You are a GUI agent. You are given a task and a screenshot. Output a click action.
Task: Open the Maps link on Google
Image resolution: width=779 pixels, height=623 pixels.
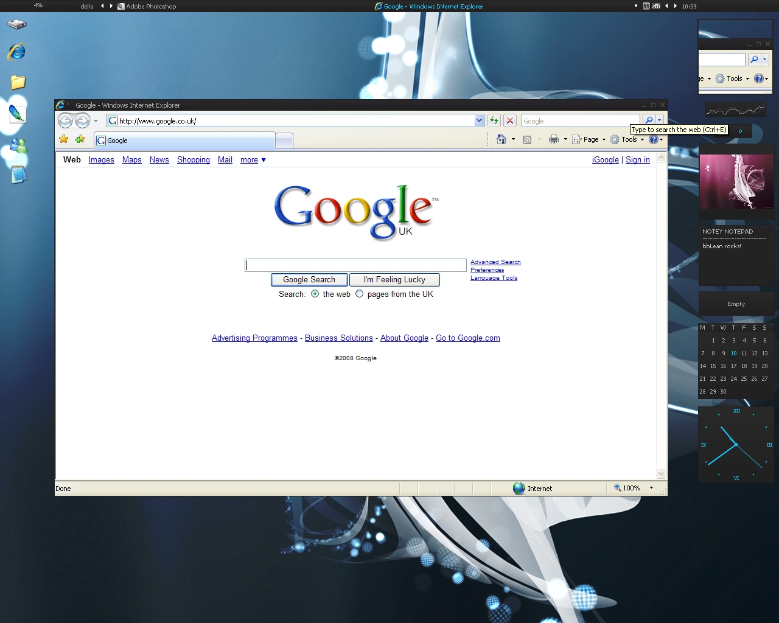point(131,160)
